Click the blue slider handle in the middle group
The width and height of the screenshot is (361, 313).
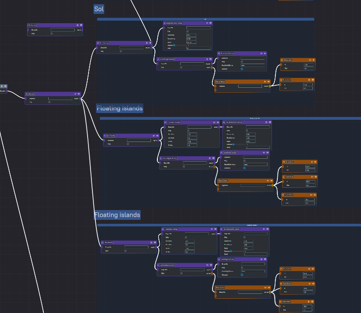[x=234, y=144]
